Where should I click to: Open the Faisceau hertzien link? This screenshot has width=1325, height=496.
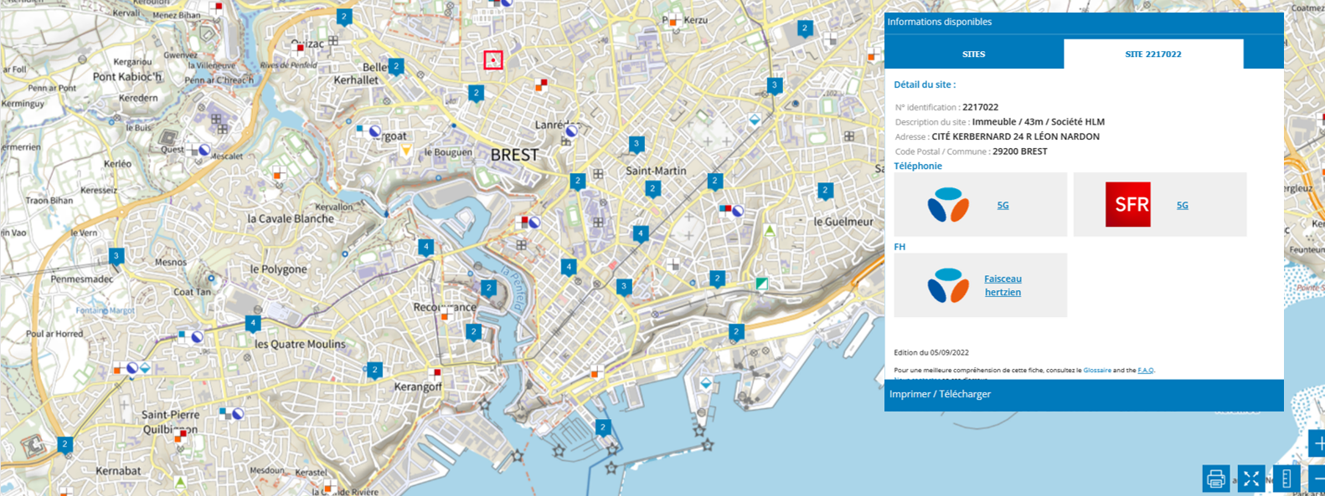click(1003, 285)
